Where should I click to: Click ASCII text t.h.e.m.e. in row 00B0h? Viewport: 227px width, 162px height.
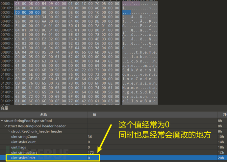[x=146, y=52]
